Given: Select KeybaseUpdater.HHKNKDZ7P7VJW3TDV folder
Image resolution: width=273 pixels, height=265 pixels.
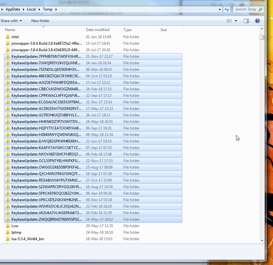Looking at the screenshot, I should [93, 122].
